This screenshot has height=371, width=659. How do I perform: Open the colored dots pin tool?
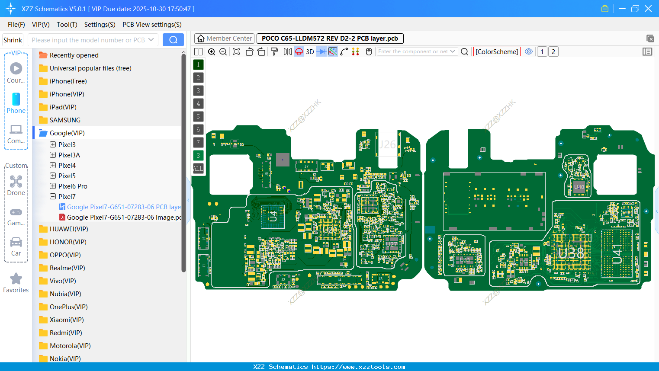click(356, 51)
